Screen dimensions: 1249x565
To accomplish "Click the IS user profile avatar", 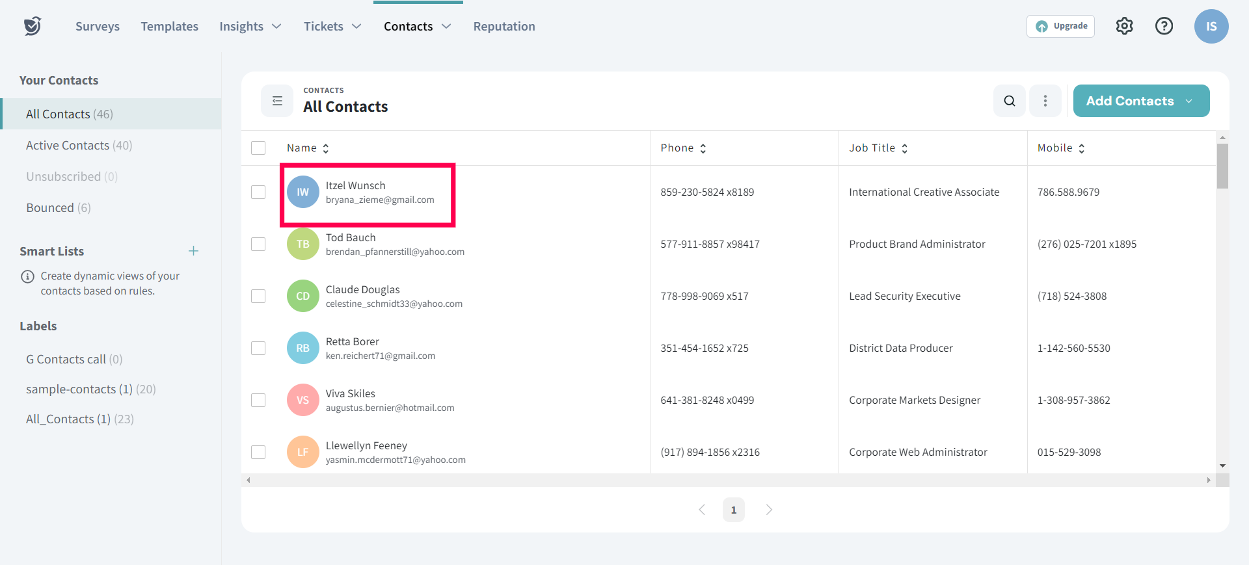I will [1211, 26].
